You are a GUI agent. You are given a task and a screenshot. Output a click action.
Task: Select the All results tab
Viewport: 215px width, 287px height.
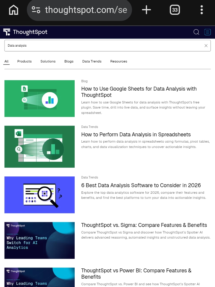point(6,61)
